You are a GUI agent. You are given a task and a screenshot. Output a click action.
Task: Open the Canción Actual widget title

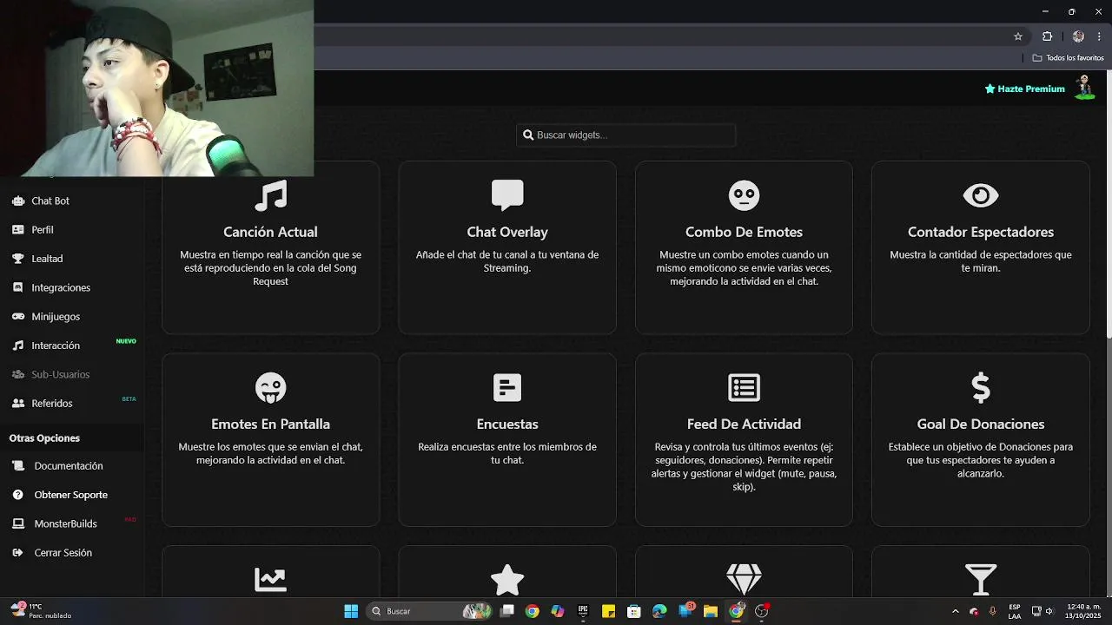[x=270, y=232]
